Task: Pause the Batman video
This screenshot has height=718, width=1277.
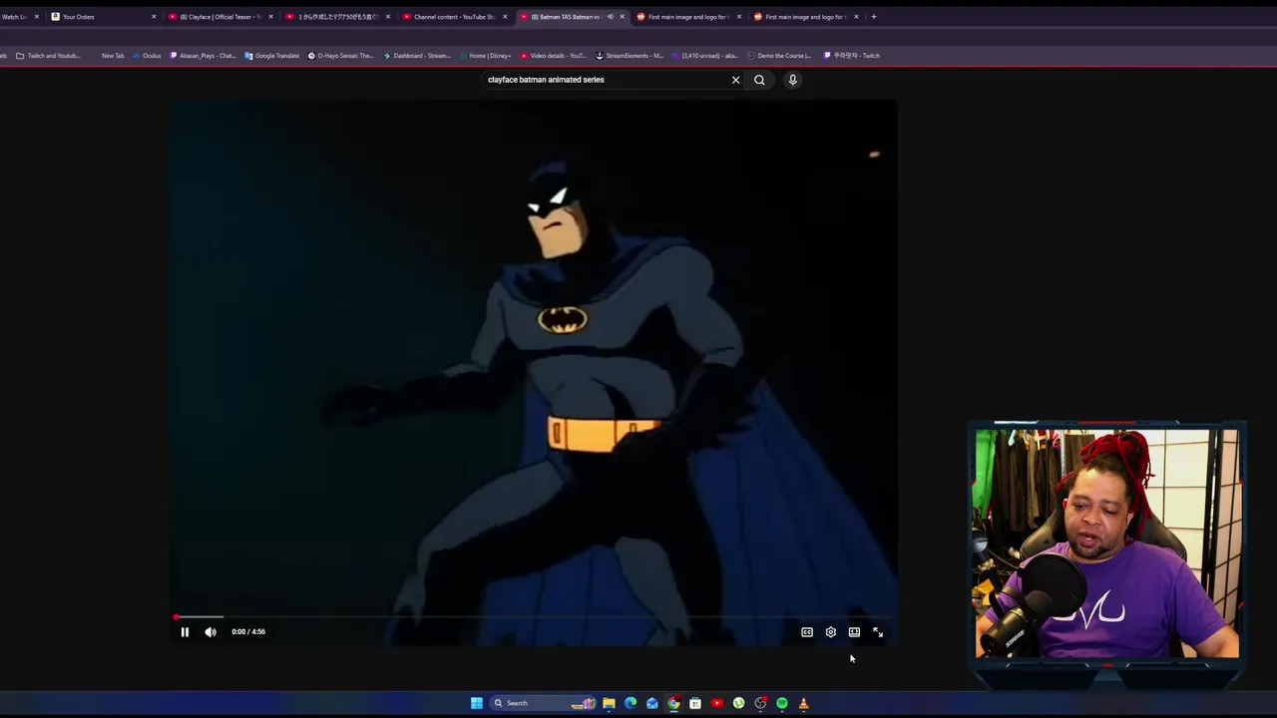Action: [x=185, y=631]
